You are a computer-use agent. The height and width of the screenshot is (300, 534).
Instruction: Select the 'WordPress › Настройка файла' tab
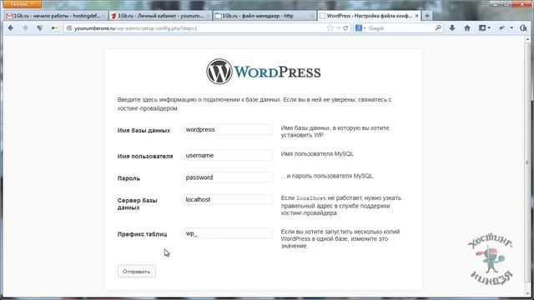[369, 16]
